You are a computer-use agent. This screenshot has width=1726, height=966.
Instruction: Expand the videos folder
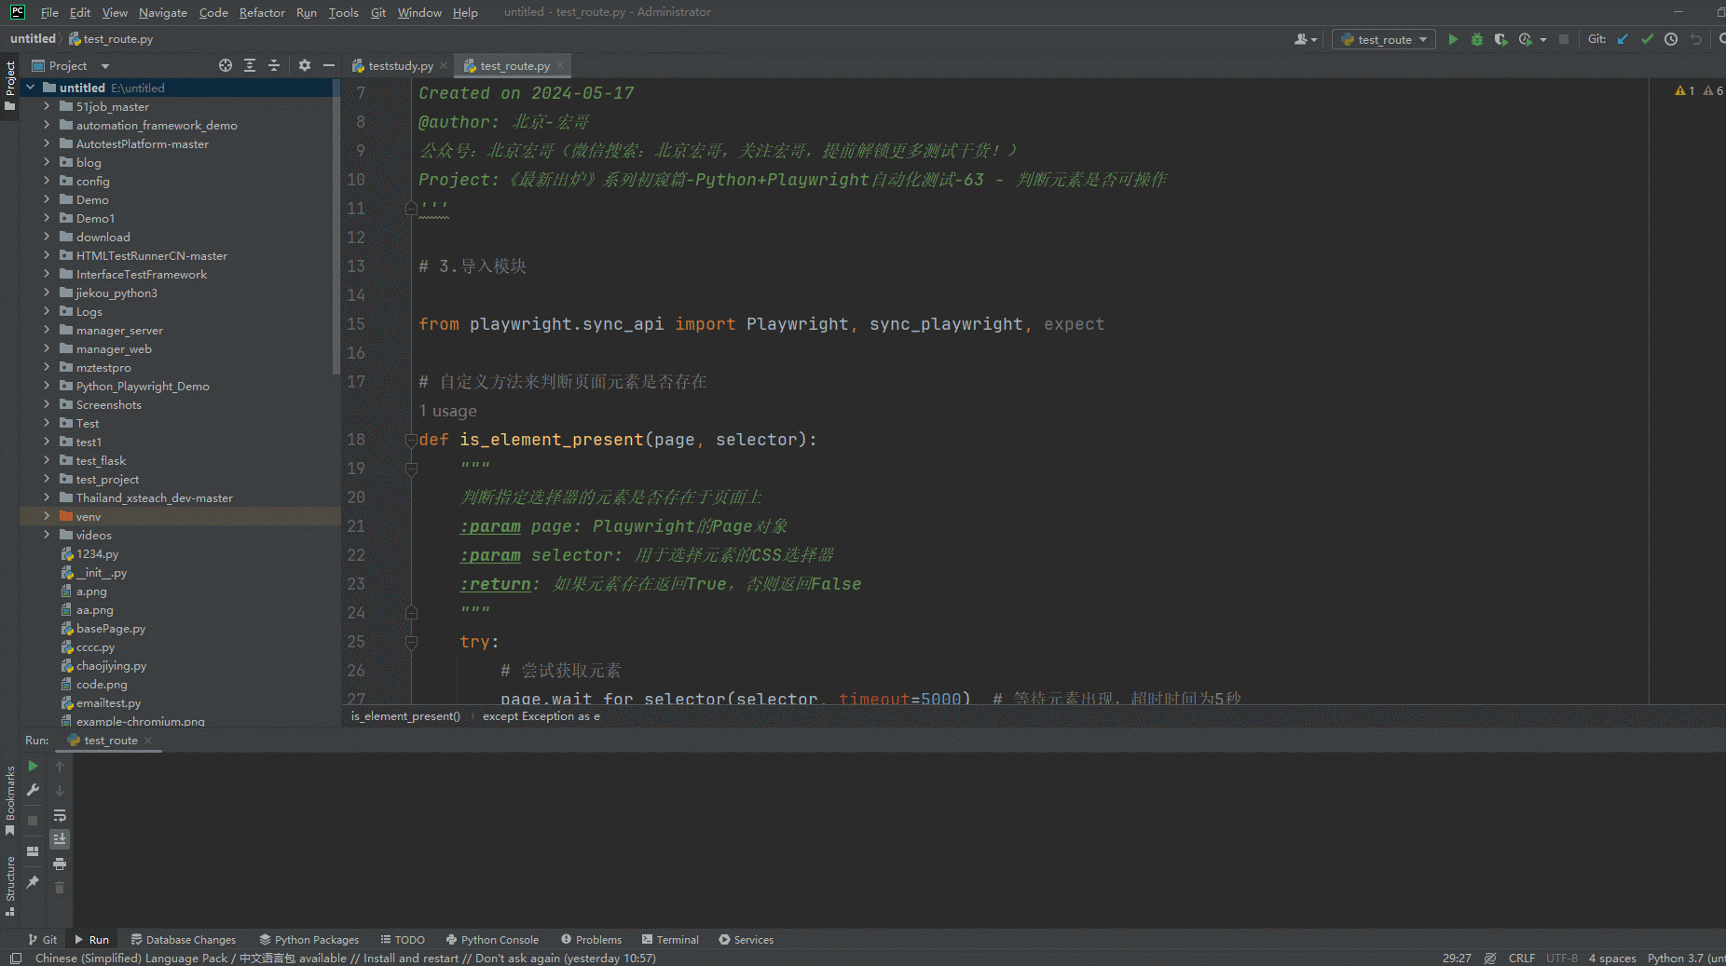tap(47, 535)
